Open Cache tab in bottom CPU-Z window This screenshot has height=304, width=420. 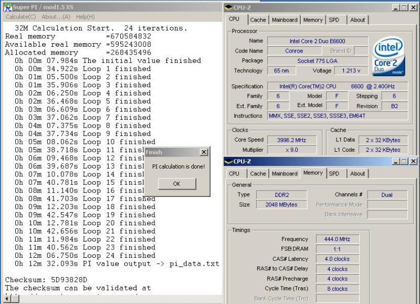pyautogui.click(x=258, y=174)
